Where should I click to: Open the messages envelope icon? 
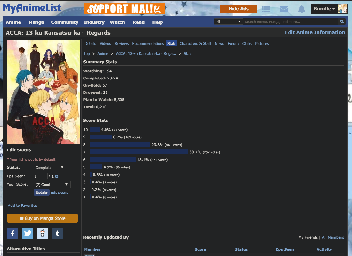(x=284, y=9)
